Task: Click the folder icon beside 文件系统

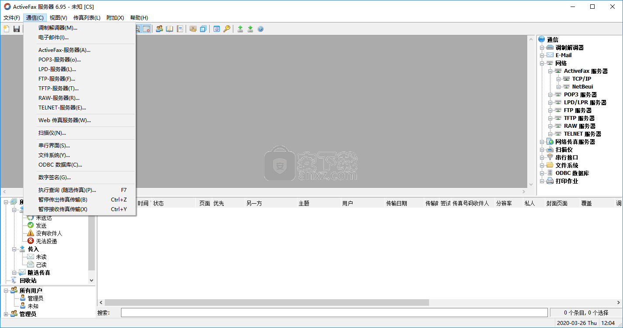Action: 550,165
